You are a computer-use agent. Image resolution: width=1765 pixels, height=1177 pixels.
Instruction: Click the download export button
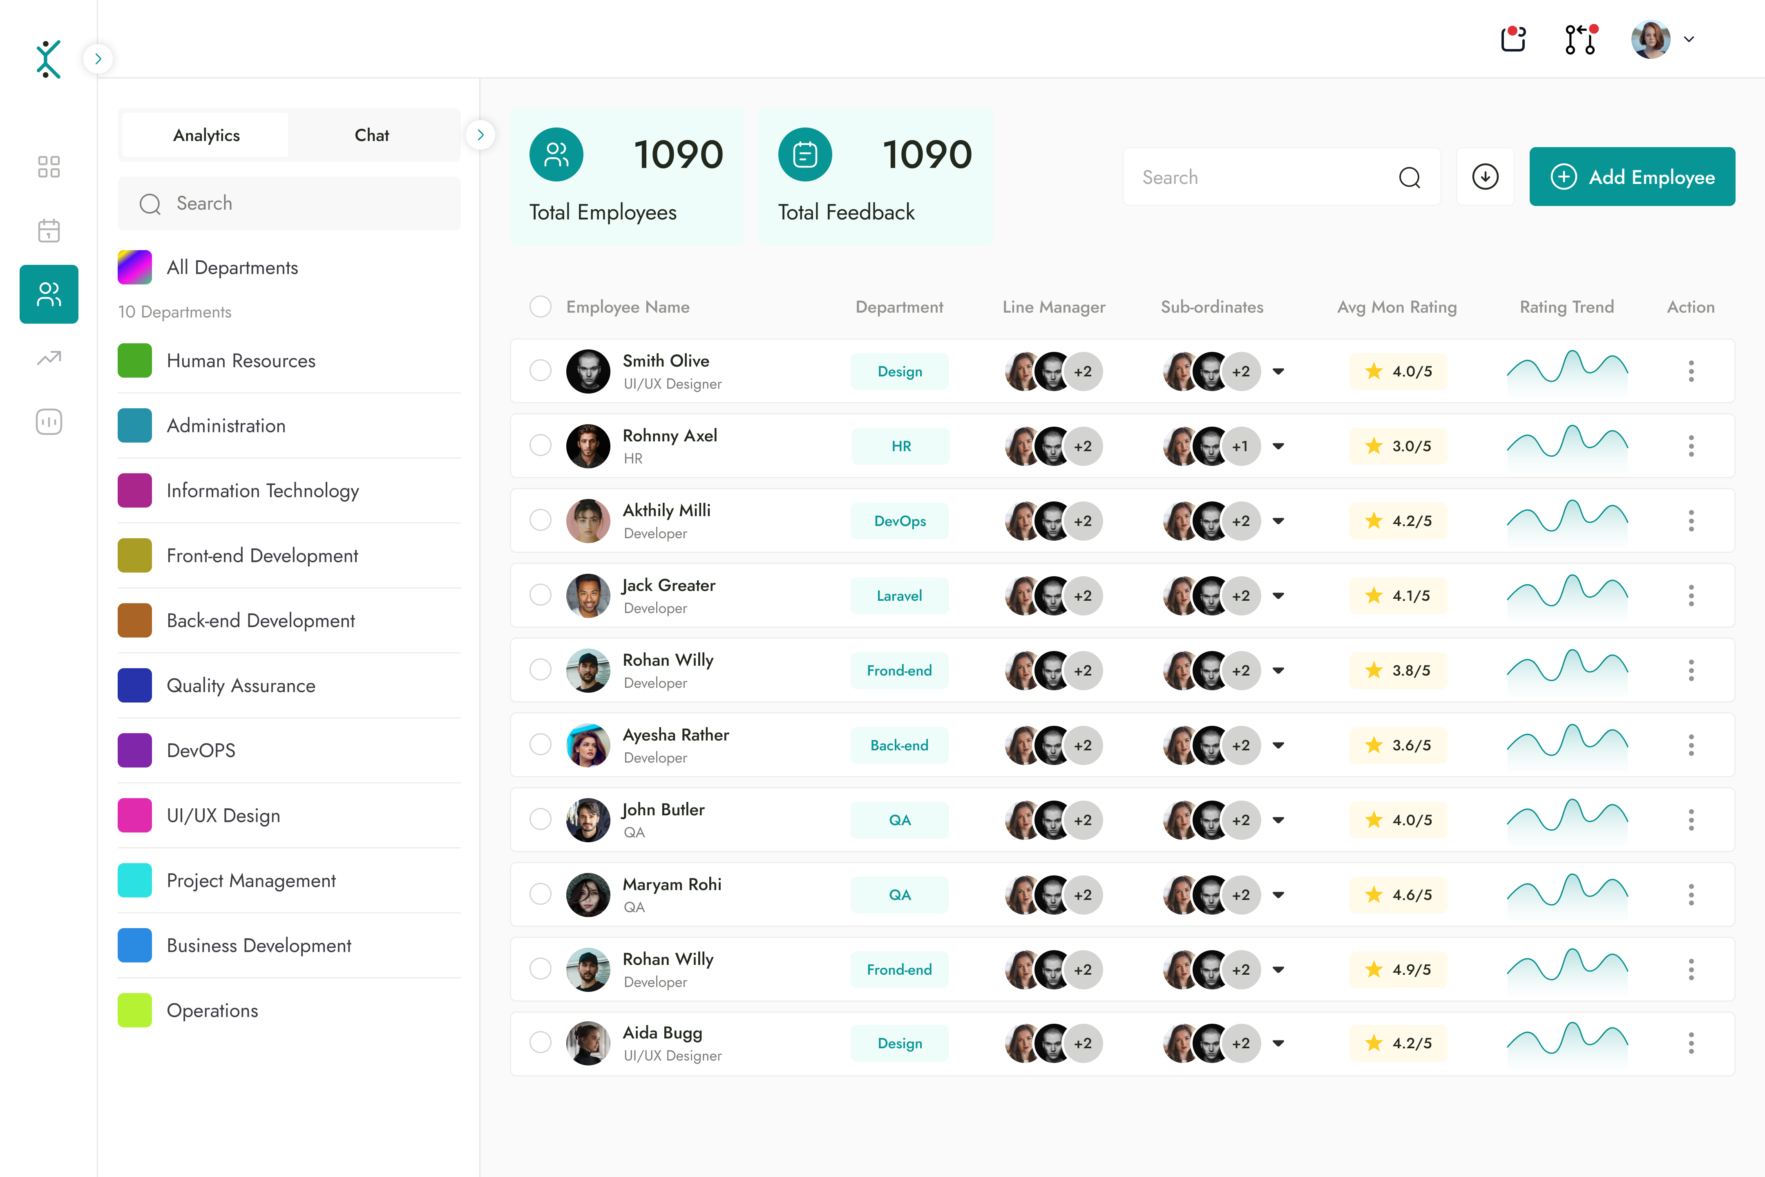point(1485,177)
